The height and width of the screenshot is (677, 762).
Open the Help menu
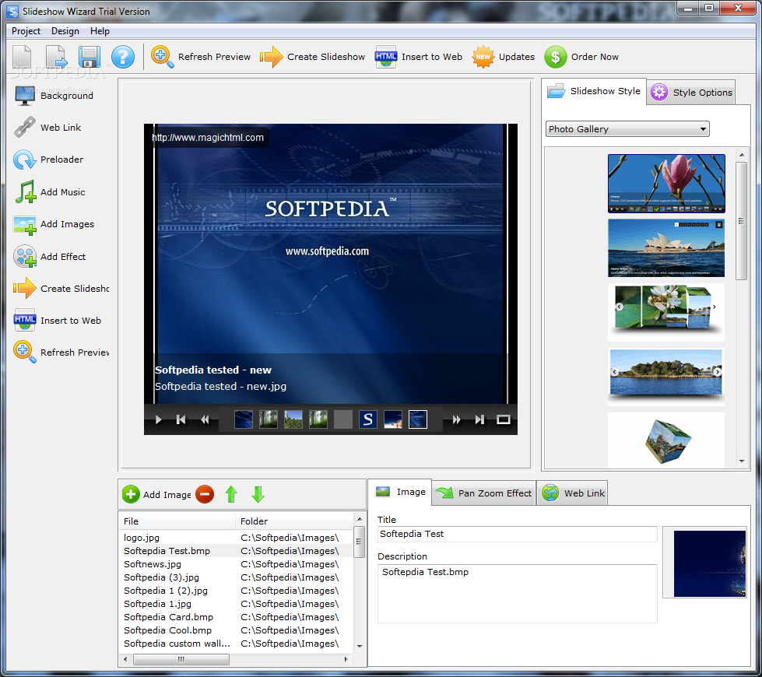point(100,31)
